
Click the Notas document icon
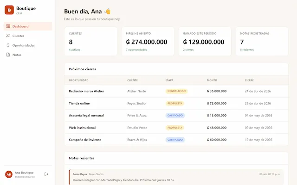[x=8, y=55]
